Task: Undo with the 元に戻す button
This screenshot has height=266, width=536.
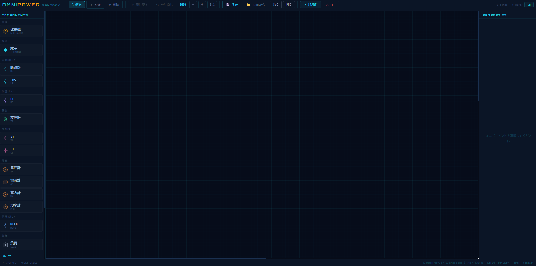Action: [140, 5]
